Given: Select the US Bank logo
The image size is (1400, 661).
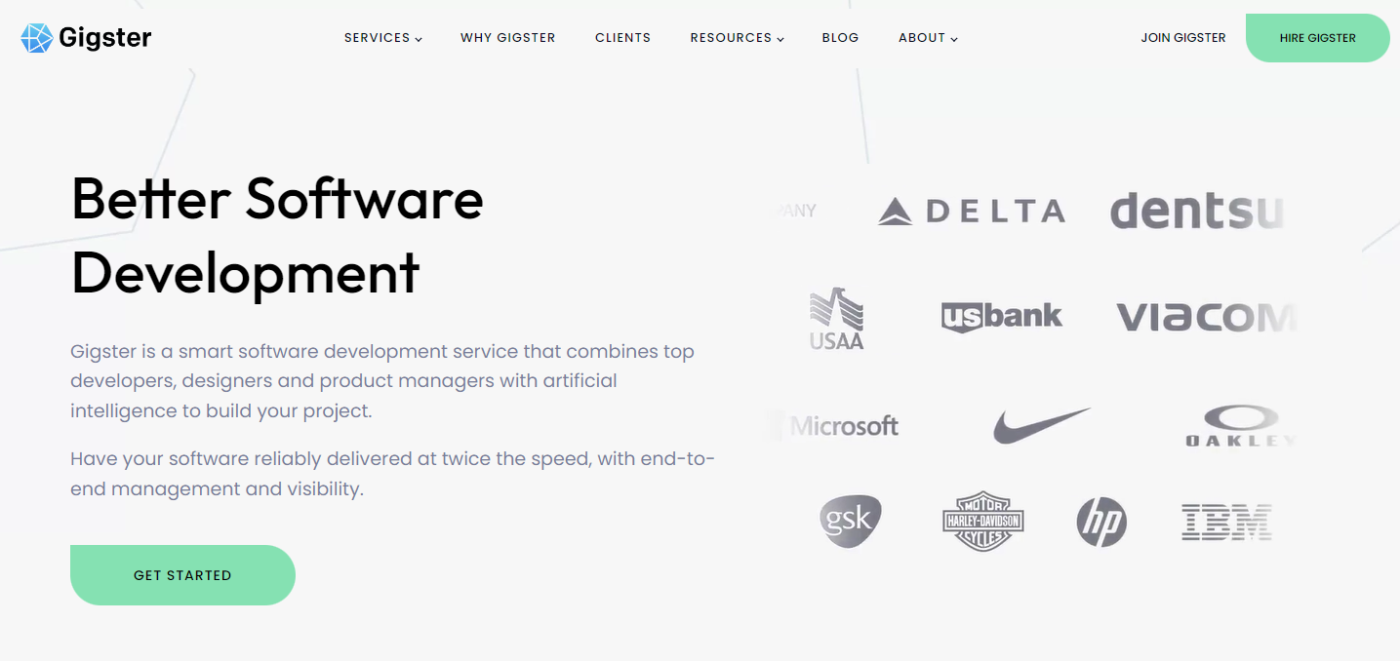Looking at the screenshot, I should click(x=1002, y=317).
